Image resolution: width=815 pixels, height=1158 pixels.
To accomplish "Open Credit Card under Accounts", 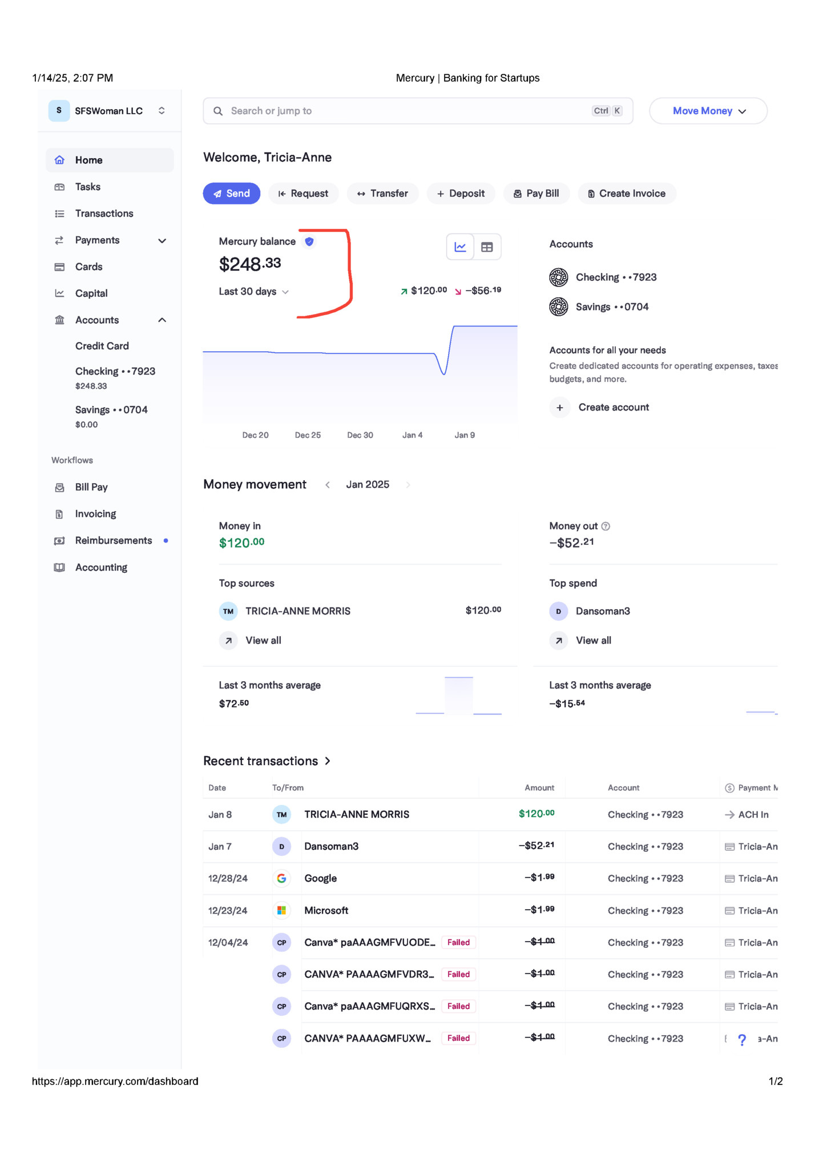I will click(102, 346).
